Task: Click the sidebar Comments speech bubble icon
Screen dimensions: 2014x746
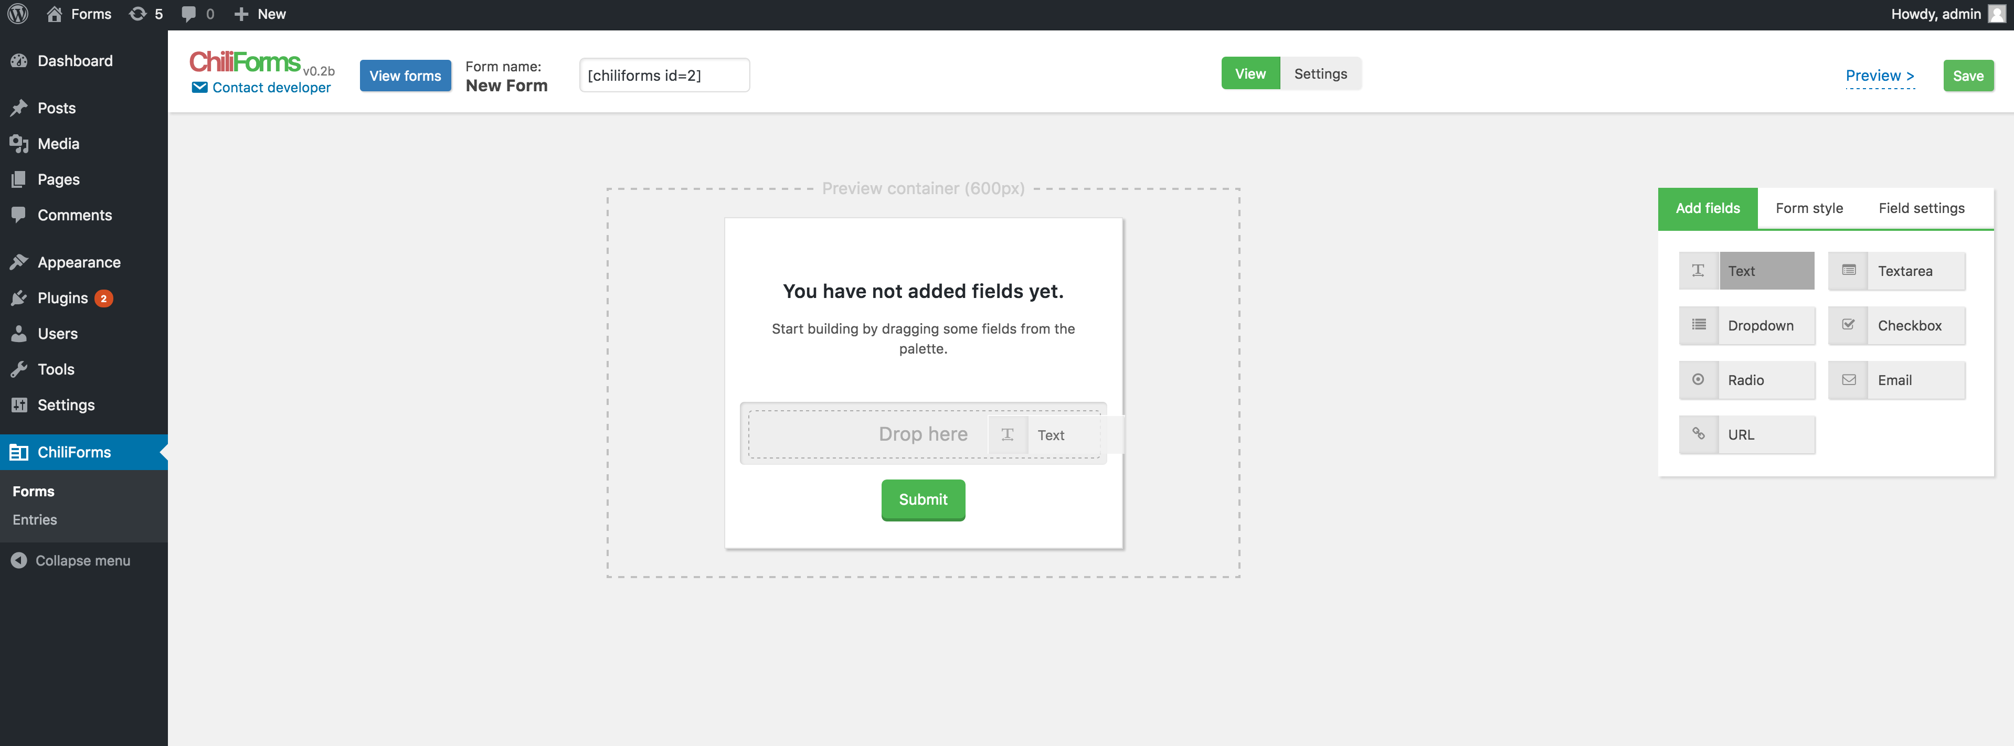Action: [19, 215]
